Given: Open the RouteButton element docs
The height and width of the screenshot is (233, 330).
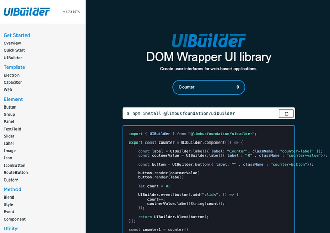Looking at the screenshot, I should tap(16, 172).
